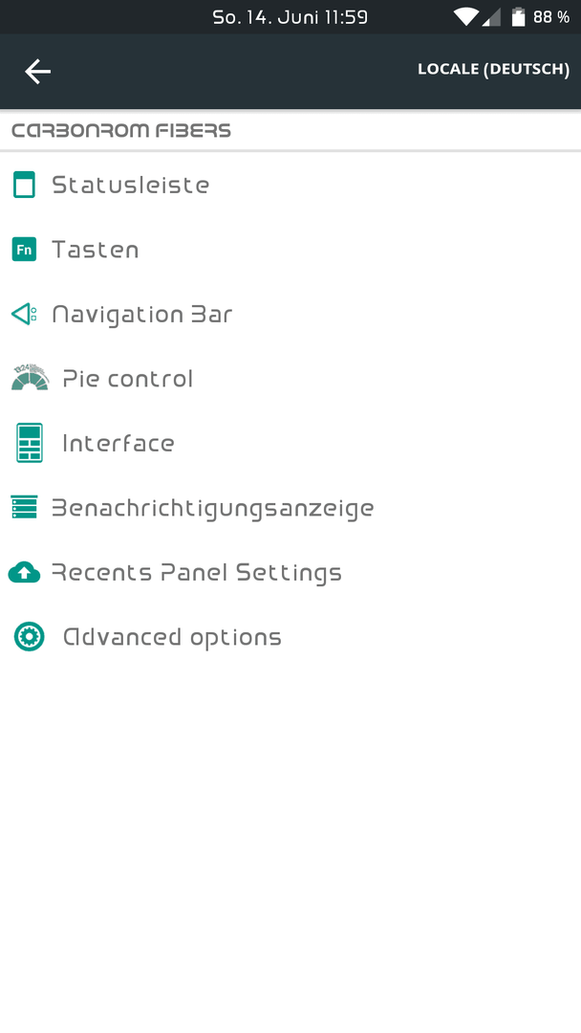The width and height of the screenshot is (581, 1033).
Task: Open the Tasten settings entry
Action: (290, 250)
